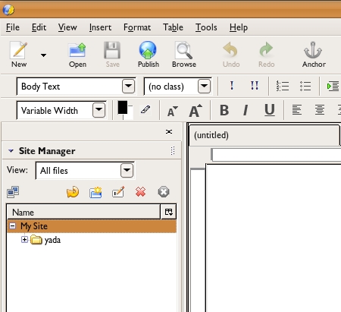Open the Body Text paragraph format dropdown
341x312 pixels.
(128, 87)
